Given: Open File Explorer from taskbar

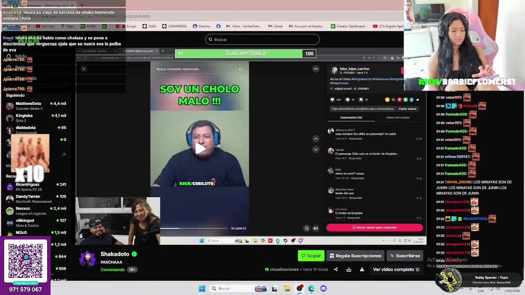Looking at the screenshot, I should tap(287, 288).
